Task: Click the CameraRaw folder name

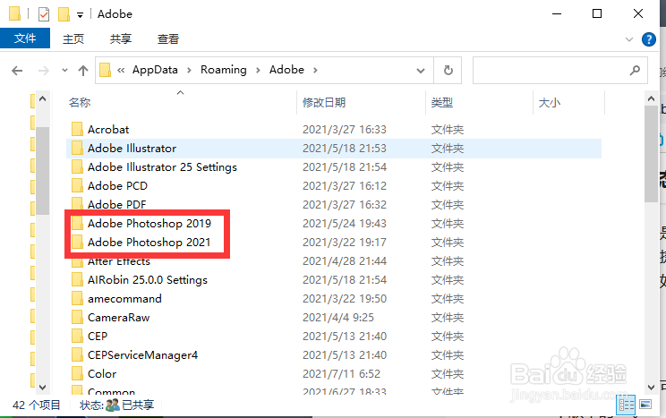Action: (118, 318)
